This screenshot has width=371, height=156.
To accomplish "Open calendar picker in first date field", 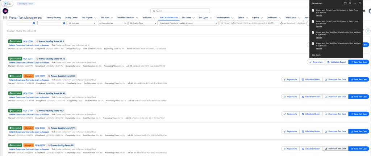I will (34, 23).
